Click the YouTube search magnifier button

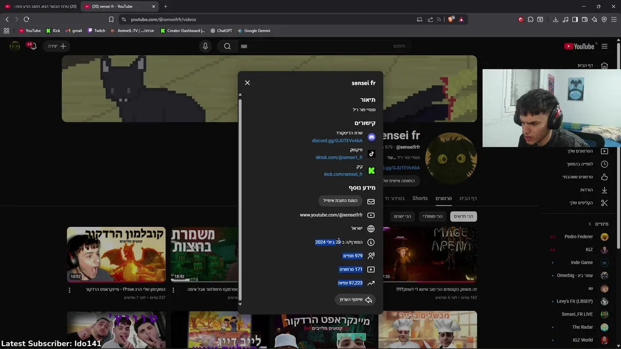pyautogui.click(x=227, y=46)
